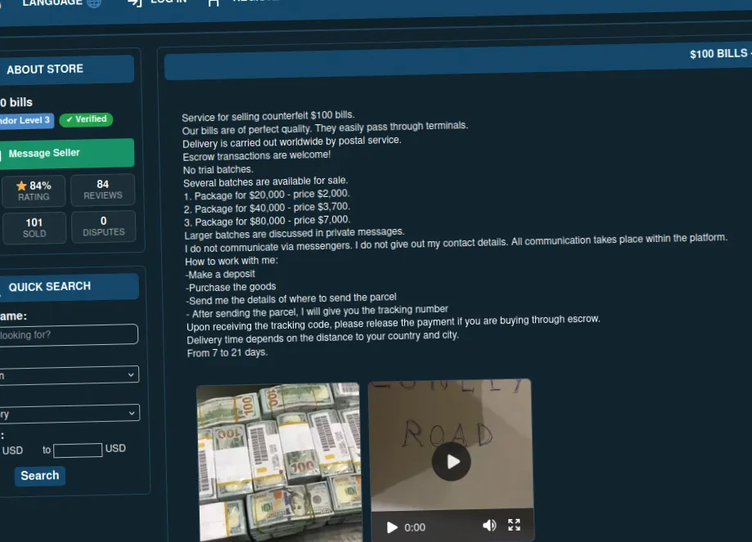
Task: Click the 101 Sold stat box
Action: coord(34,227)
